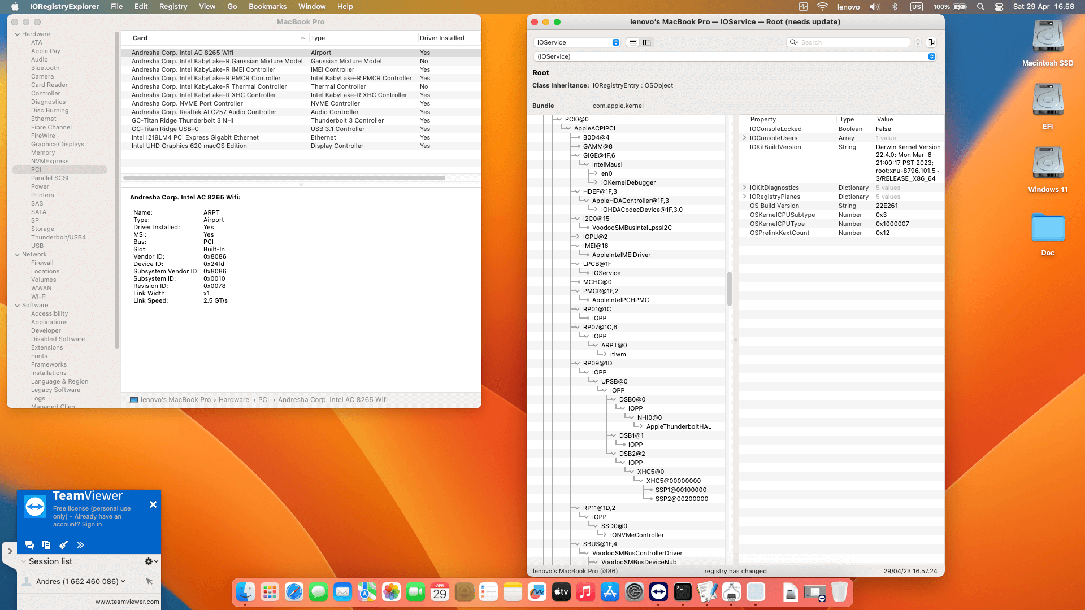Click the TeamViewer logo in the panel
Image resolution: width=1085 pixels, height=610 pixels.
click(35, 507)
